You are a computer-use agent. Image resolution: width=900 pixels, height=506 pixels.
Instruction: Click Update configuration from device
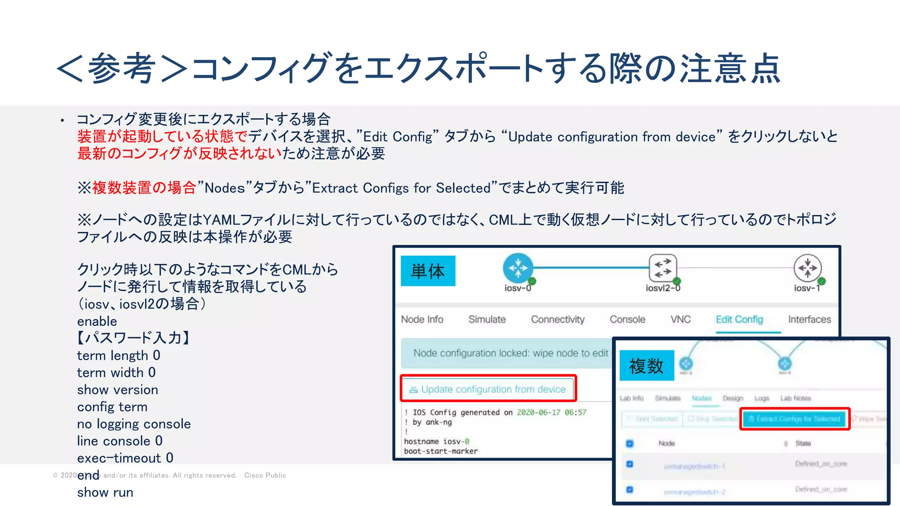pyautogui.click(x=488, y=389)
